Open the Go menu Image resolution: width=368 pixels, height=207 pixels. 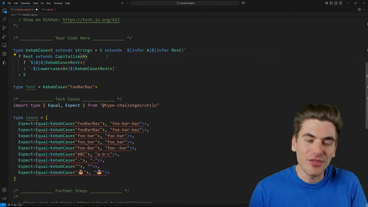(x=42, y=3)
